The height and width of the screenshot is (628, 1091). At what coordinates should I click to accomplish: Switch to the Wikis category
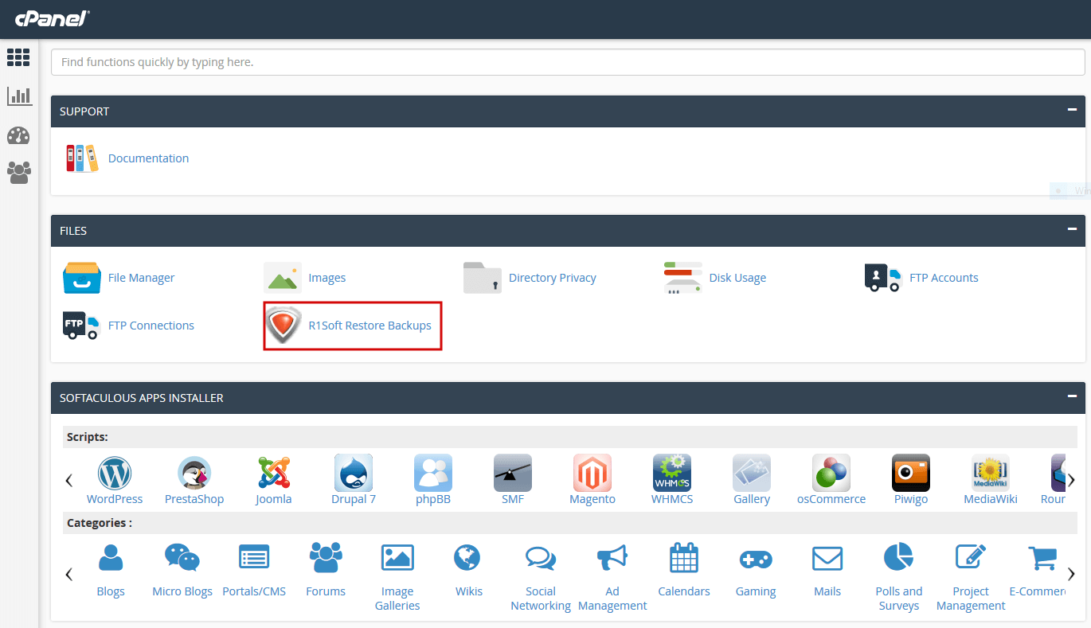468,557
